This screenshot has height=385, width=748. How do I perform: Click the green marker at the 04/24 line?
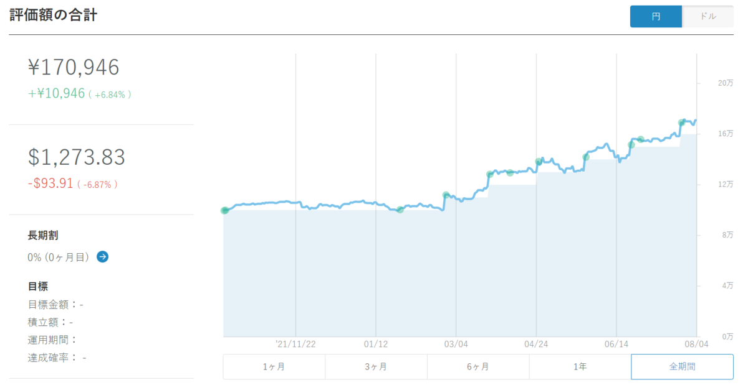[539, 162]
